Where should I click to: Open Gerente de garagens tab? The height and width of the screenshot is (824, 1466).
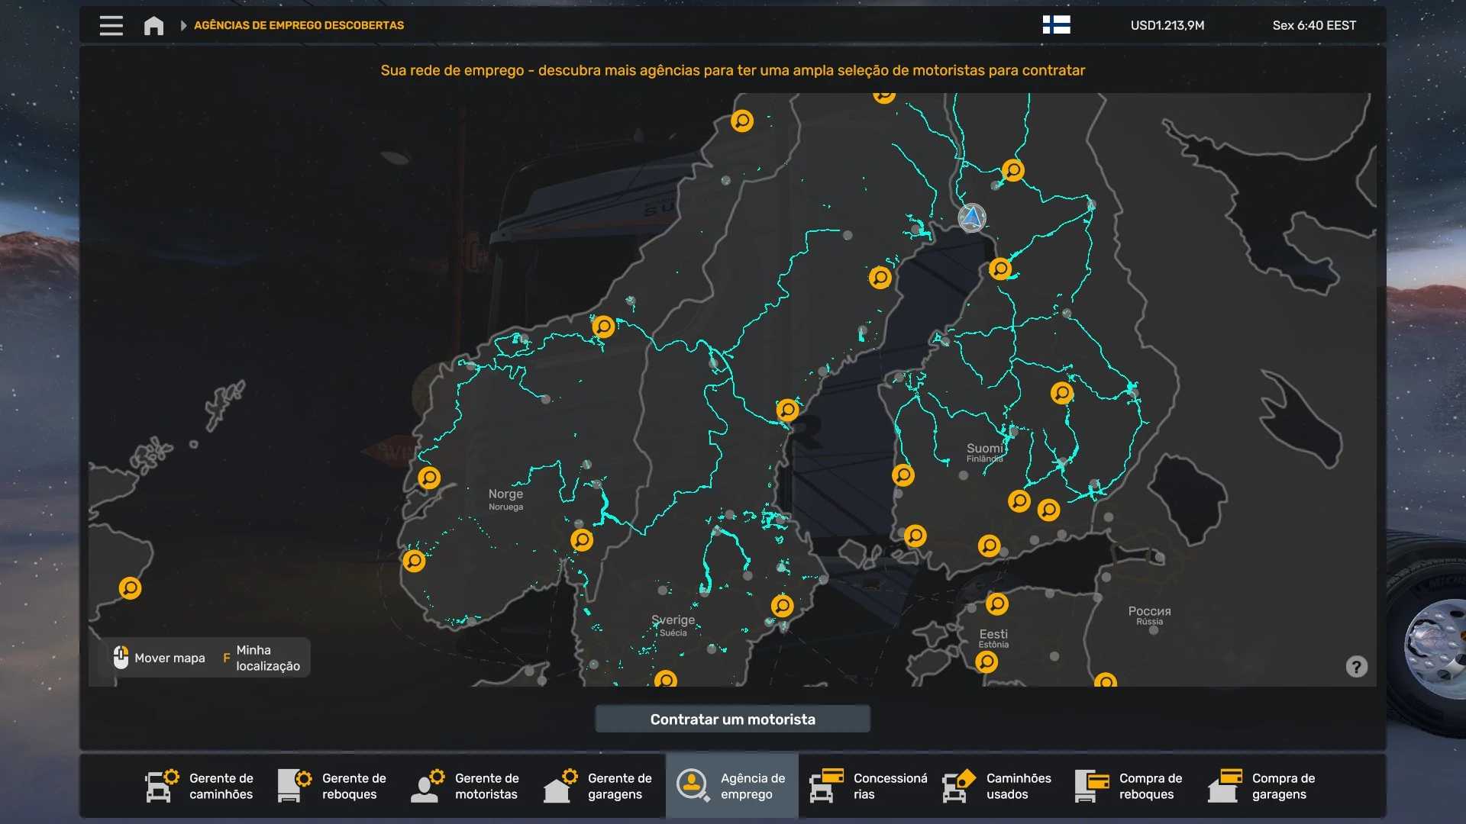click(599, 786)
